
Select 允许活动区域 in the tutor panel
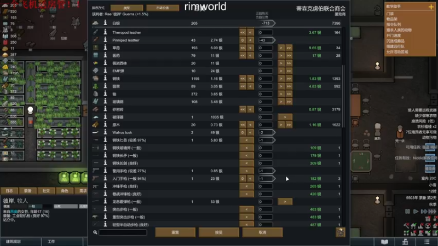pos(397,52)
